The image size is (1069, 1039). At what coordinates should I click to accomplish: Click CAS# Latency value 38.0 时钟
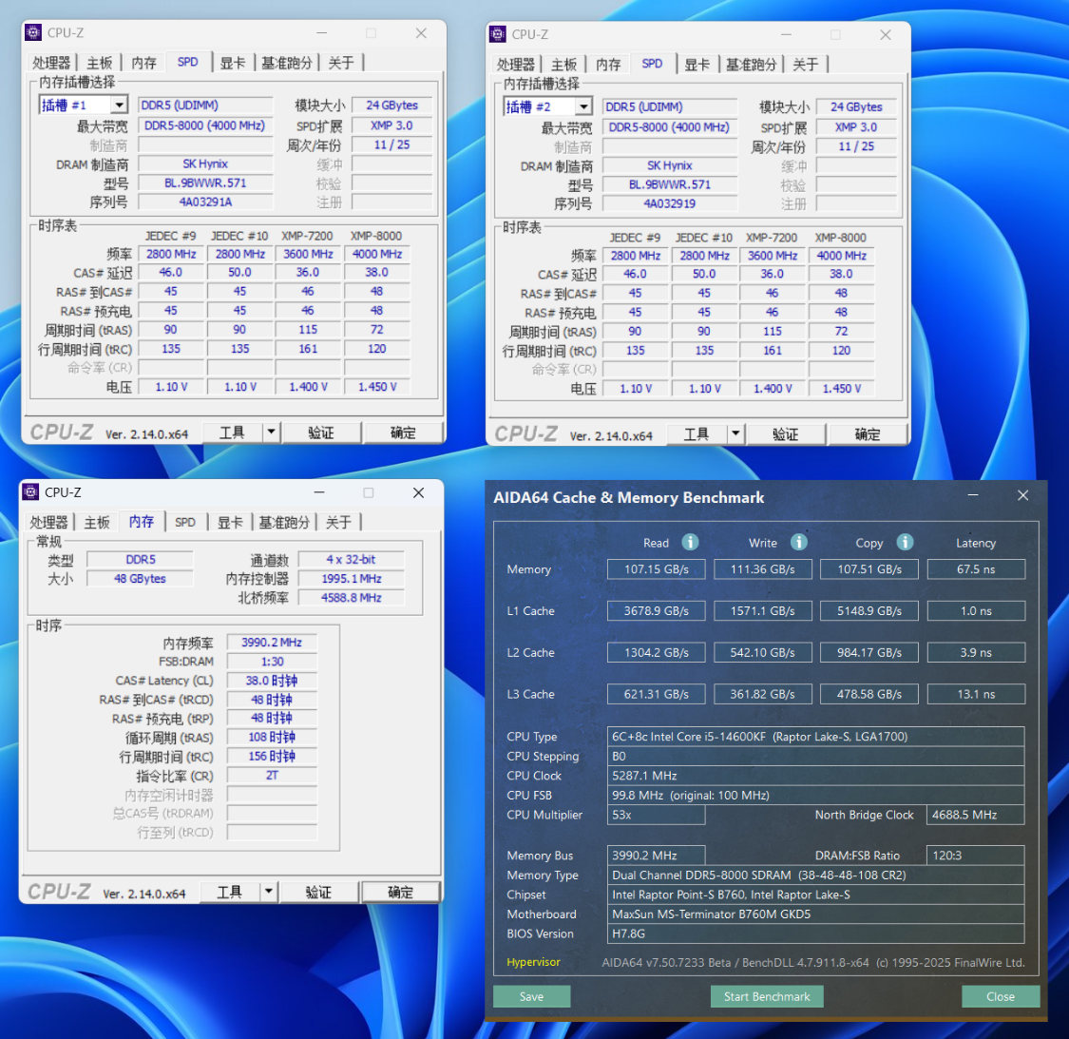tap(272, 681)
